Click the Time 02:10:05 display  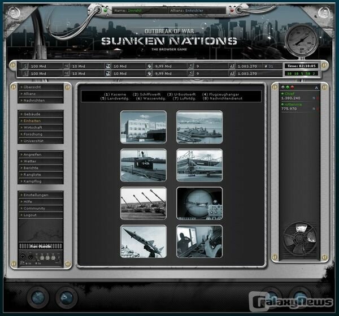[301, 66]
